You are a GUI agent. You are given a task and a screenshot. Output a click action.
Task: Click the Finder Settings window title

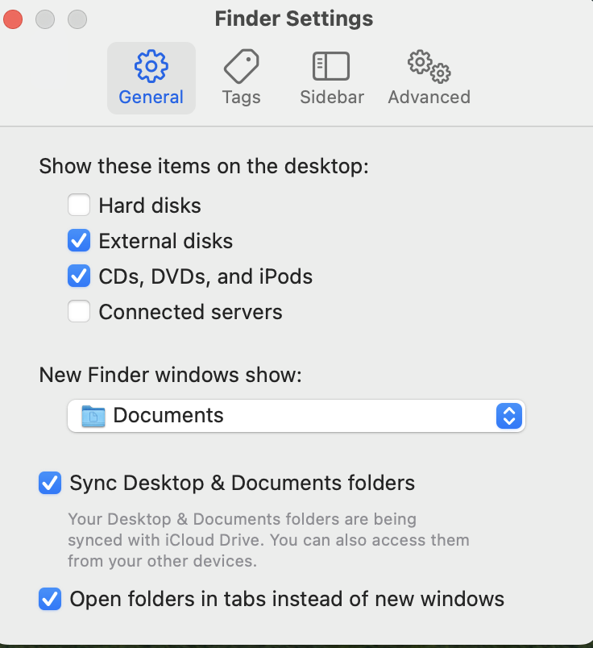click(x=294, y=19)
